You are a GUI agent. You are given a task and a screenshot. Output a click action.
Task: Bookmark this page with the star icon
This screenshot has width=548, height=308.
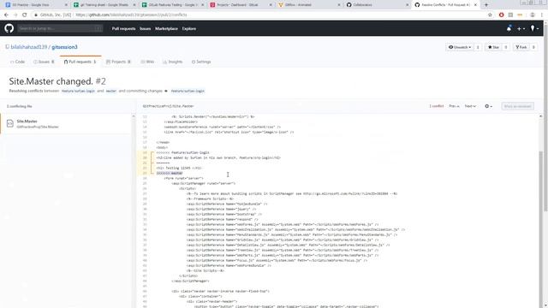tap(490, 15)
